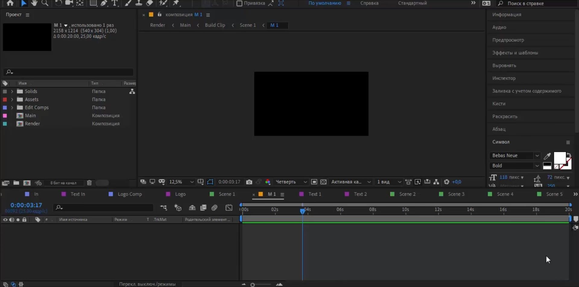This screenshot has height=287, width=579.
Task: Open the 12,5% magnification dropdown
Action: 182,182
